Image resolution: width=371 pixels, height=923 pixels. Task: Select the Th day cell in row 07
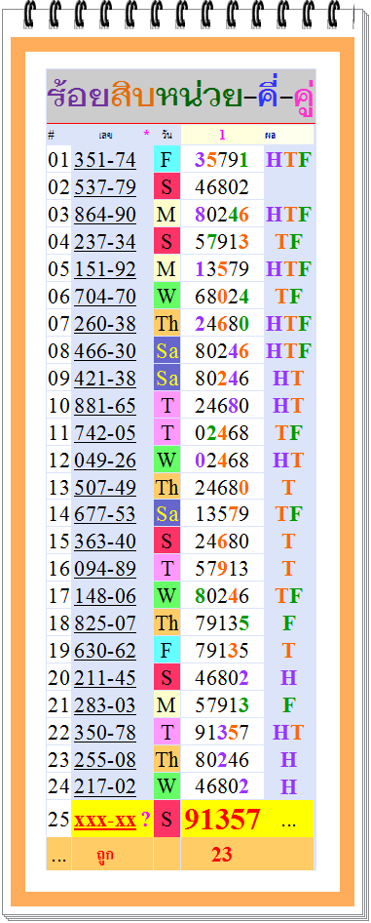coord(167,323)
